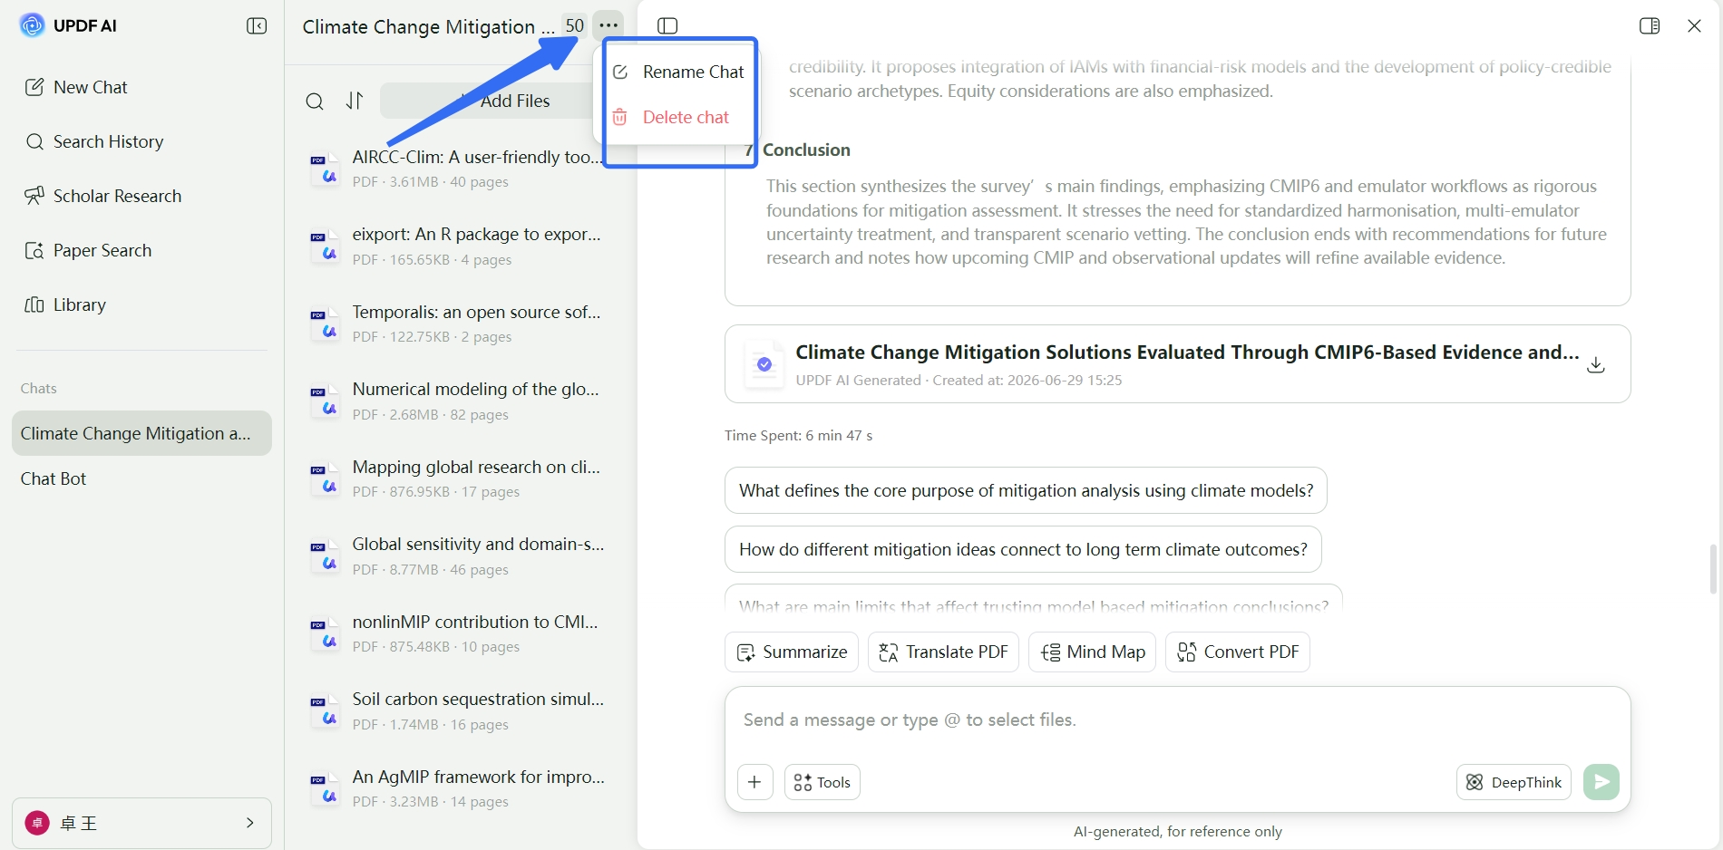Open the Tools menu
1723x850 pixels.
tap(822, 782)
